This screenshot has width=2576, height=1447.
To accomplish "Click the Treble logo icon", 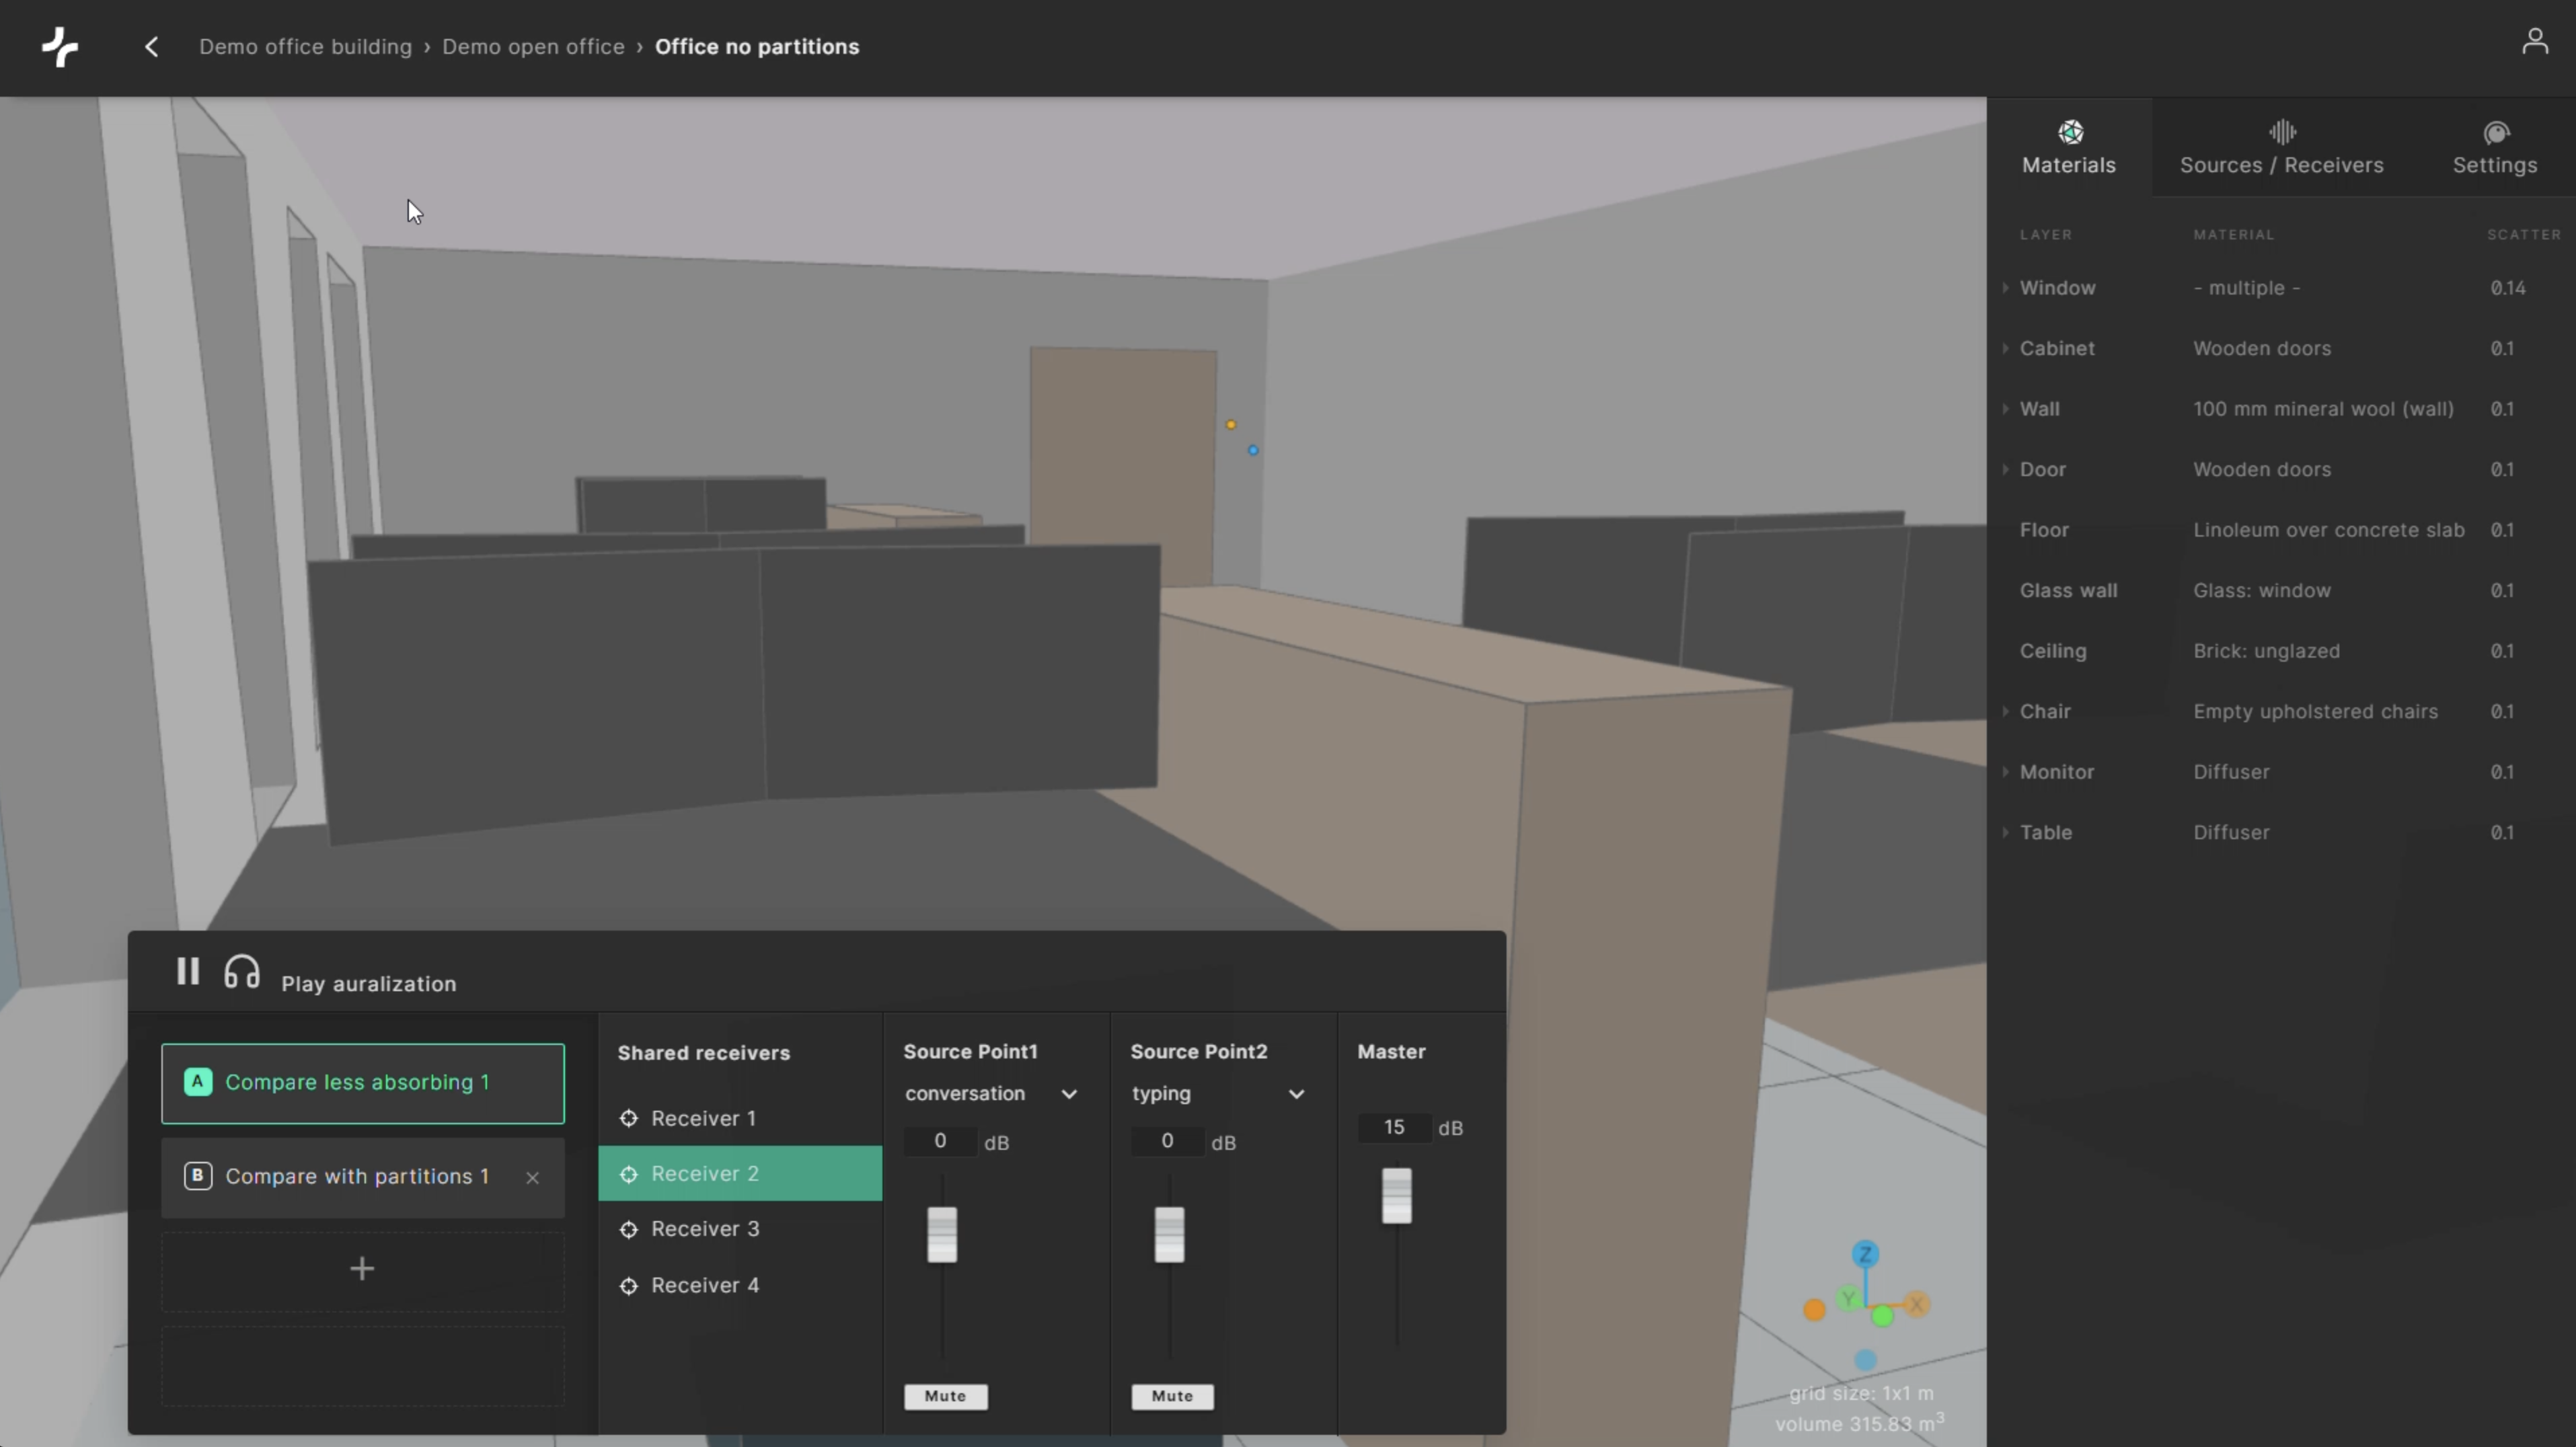I will pos(59,46).
